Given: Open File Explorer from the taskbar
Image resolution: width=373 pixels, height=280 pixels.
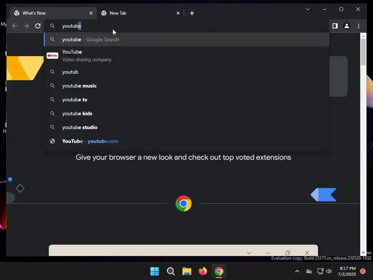Looking at the screenshot, I should [x=187, y=271].
